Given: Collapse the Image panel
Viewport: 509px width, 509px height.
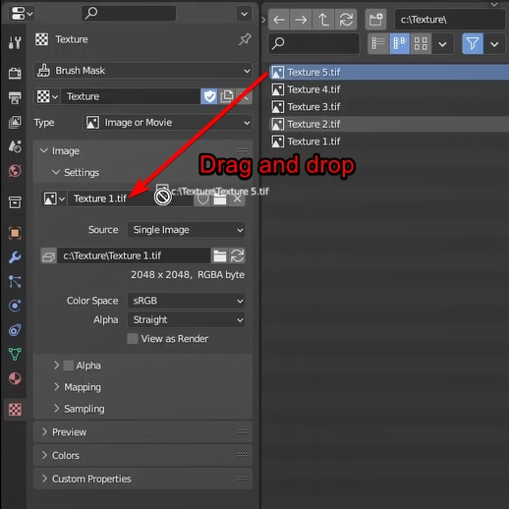Looking at the screenshot, I should (44, 150).
